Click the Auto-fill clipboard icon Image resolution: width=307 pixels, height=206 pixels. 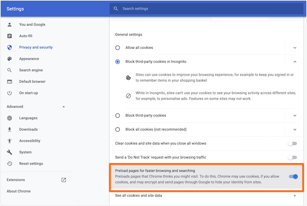(9, 36)
